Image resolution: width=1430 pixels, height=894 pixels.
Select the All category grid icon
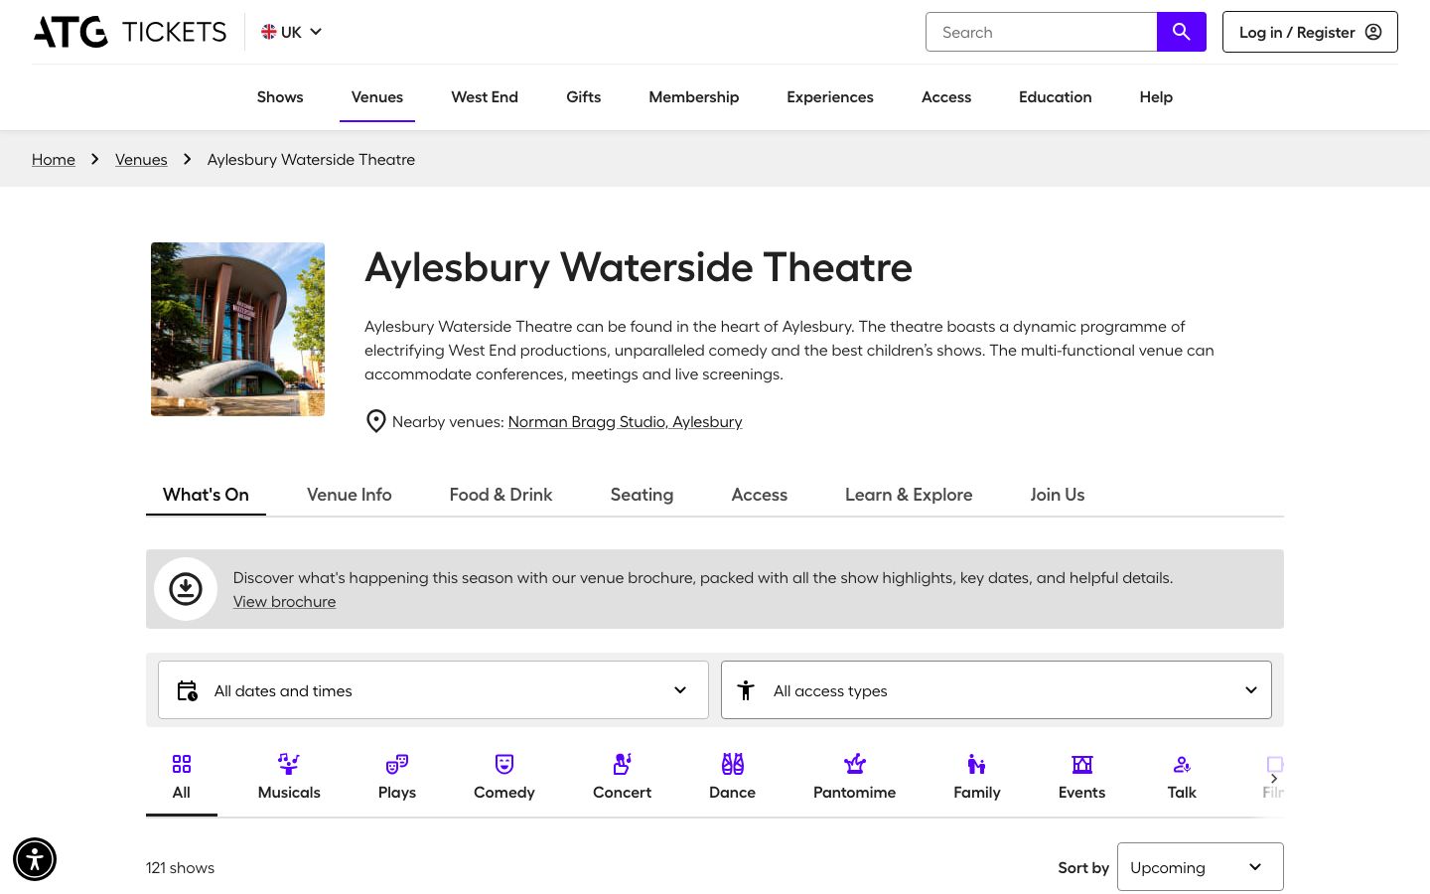(x=181, y=764)
